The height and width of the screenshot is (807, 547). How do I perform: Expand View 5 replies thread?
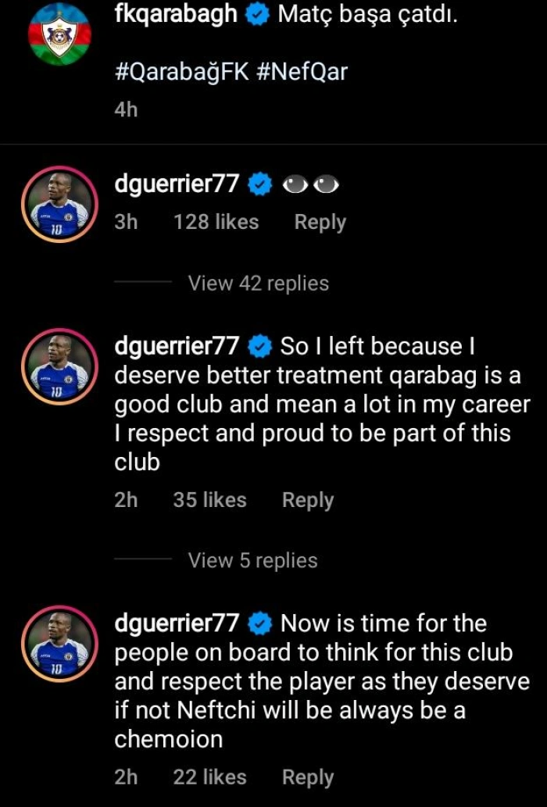coord(252,560)
